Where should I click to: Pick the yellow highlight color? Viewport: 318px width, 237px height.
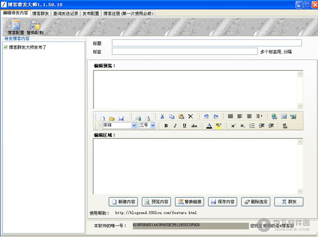click(218, 126)
